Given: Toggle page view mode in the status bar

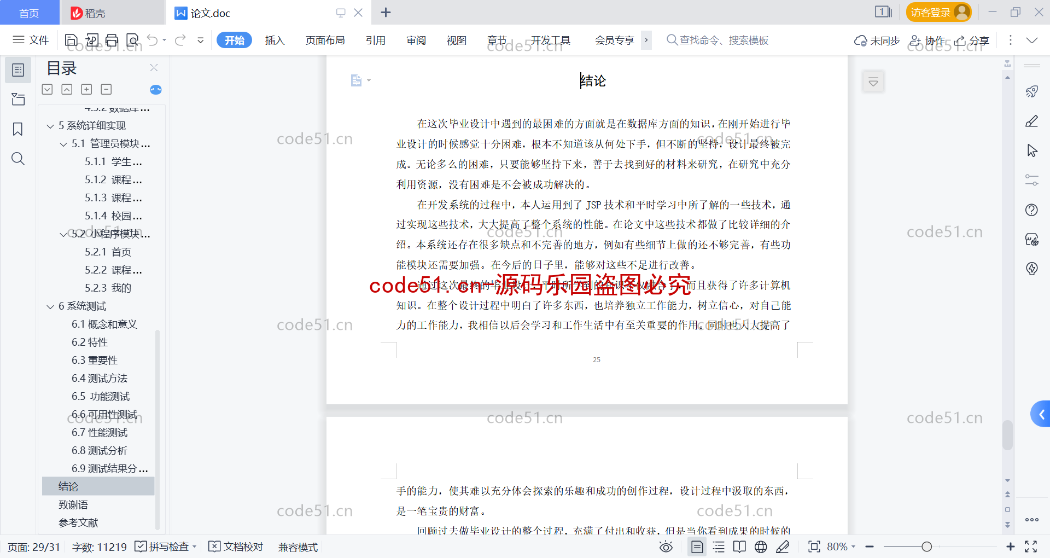Looking at the screenshot, I should pyautogui.click(x=697, y=547).
